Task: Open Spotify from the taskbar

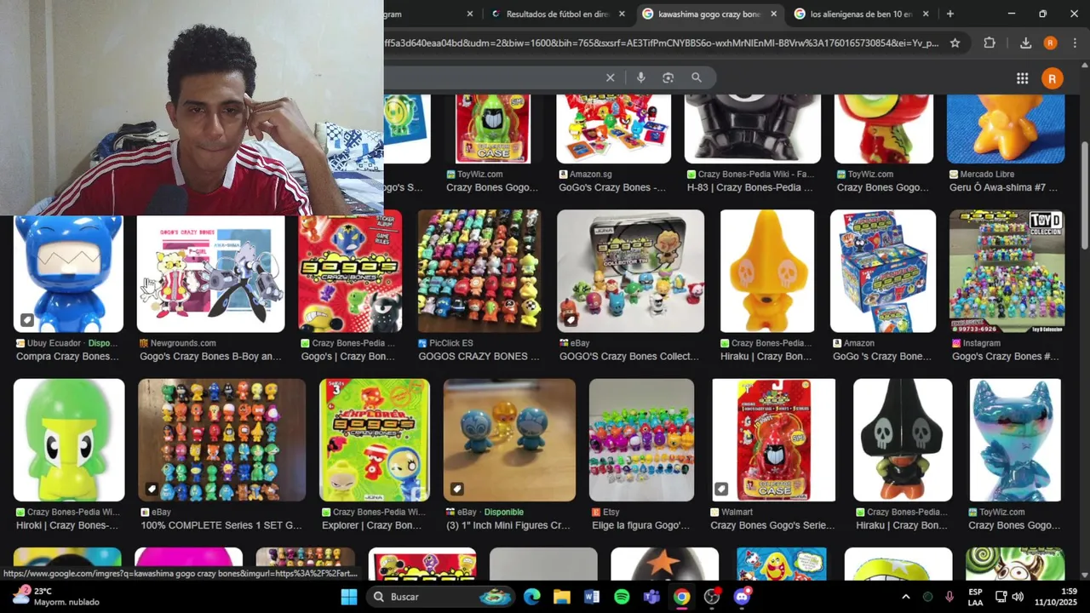Action: (622, 597)
